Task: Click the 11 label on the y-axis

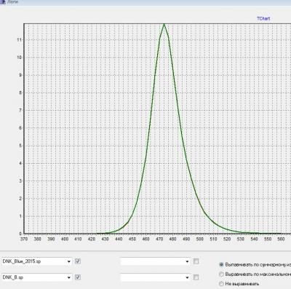Action: pyautogui.click(x=19, y=40)
